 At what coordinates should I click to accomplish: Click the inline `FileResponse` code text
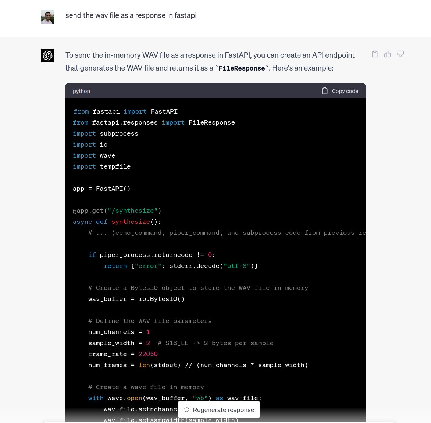[242, 68]
